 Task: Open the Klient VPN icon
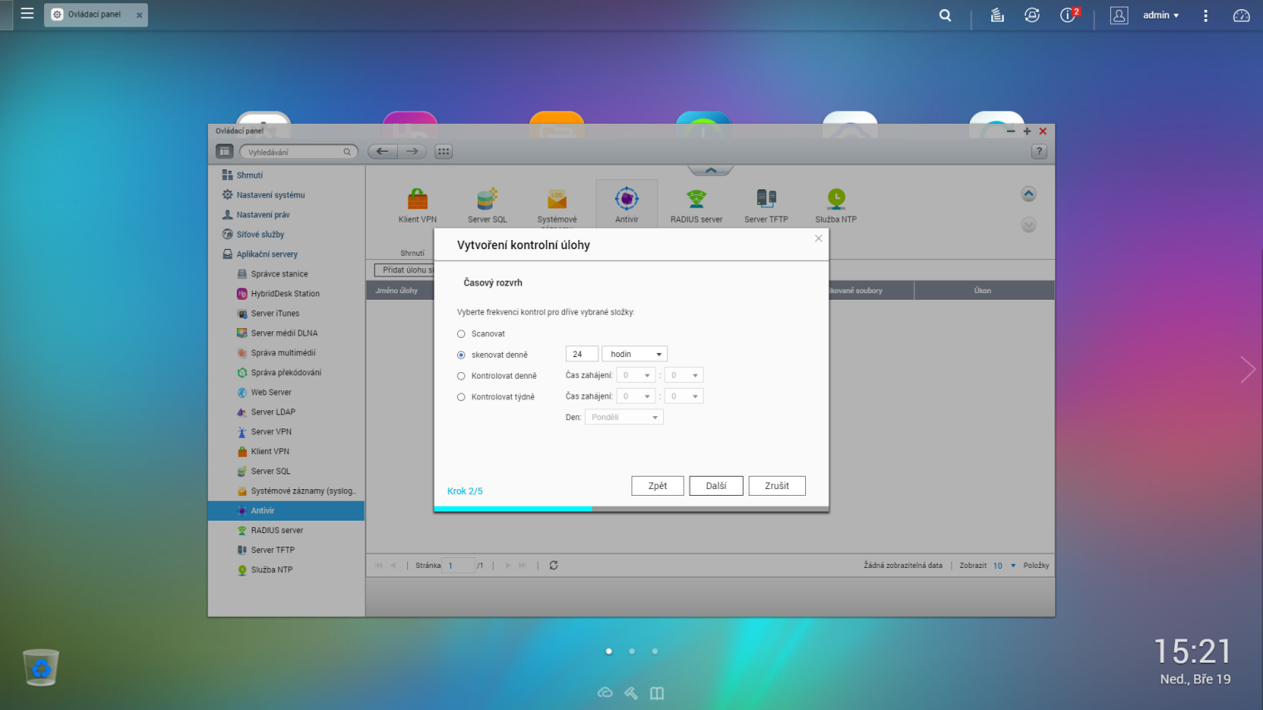417,200
